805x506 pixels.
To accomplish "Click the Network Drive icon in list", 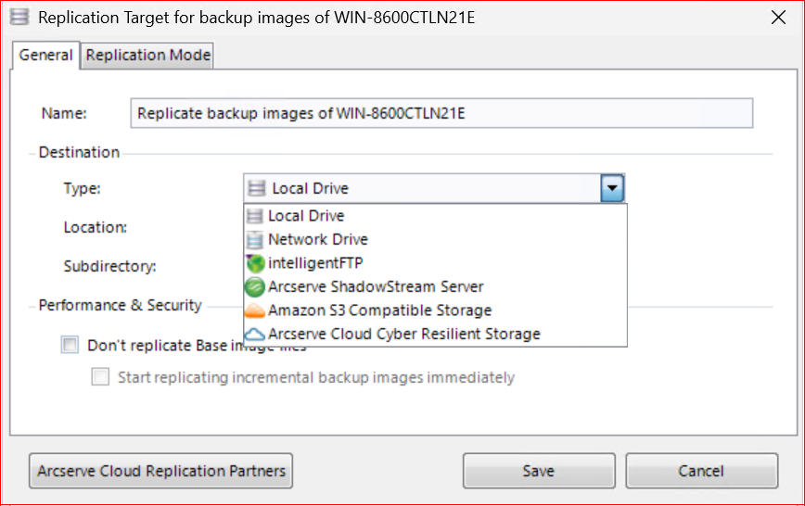I will [255, 240].
